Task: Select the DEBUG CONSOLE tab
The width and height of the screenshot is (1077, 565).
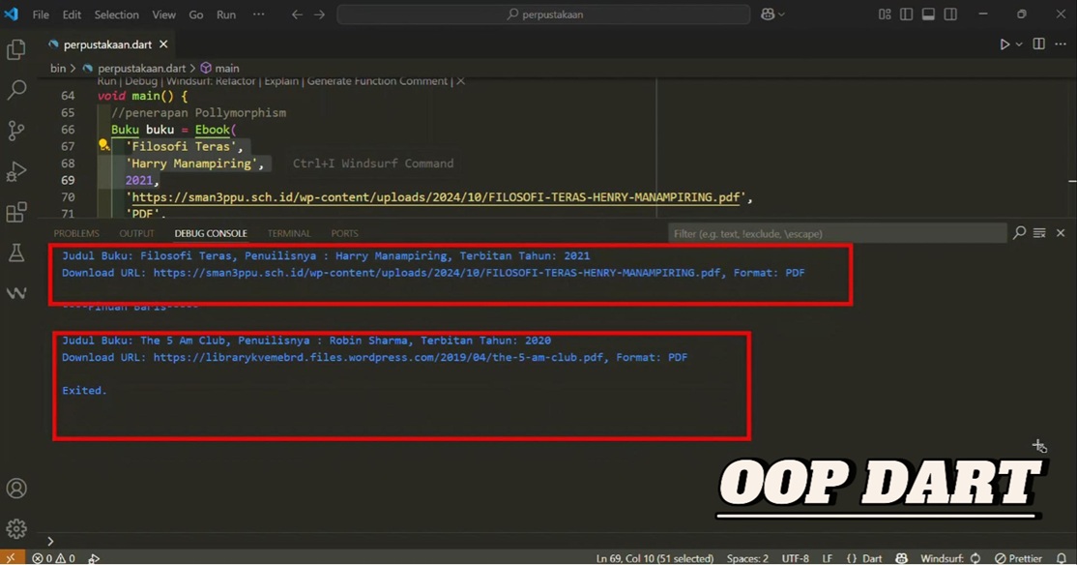Action: [211, 234]
